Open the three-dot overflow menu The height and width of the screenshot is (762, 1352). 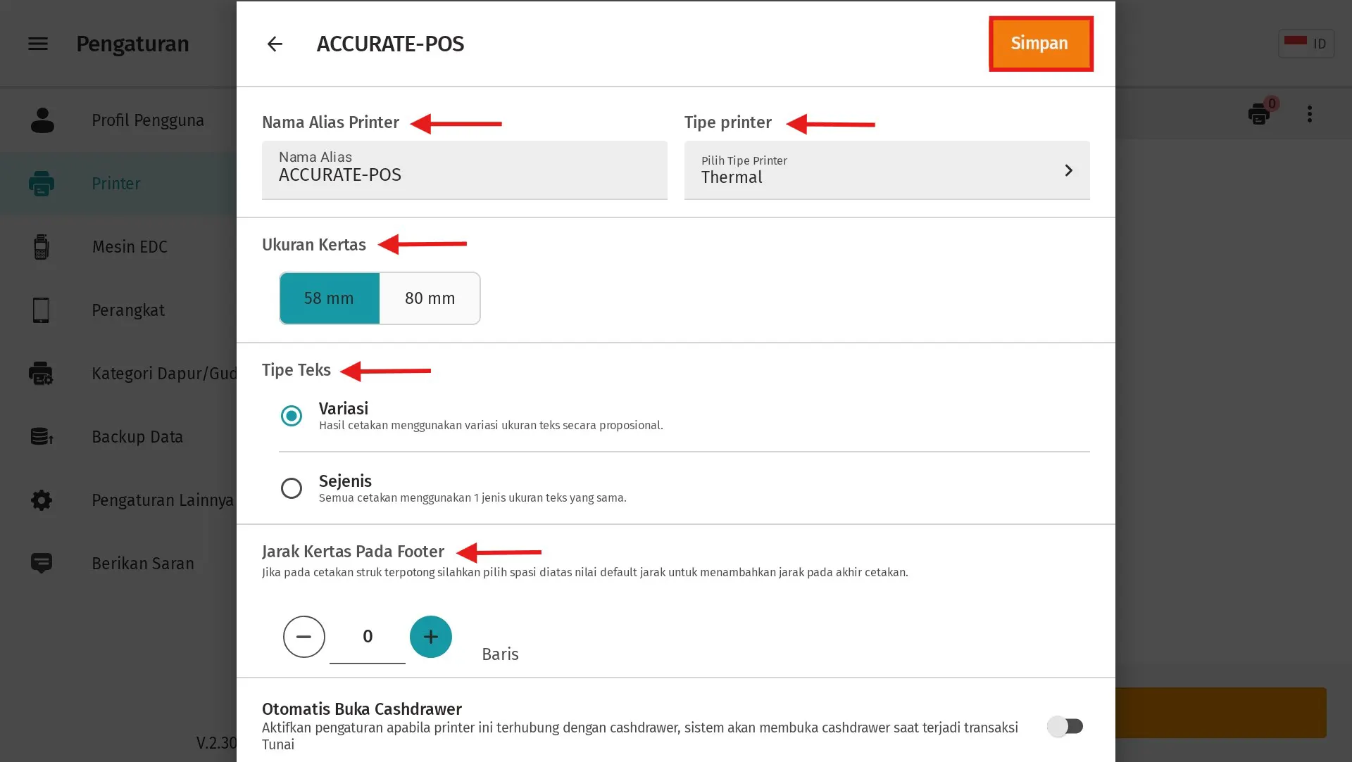click(1310, 114)
